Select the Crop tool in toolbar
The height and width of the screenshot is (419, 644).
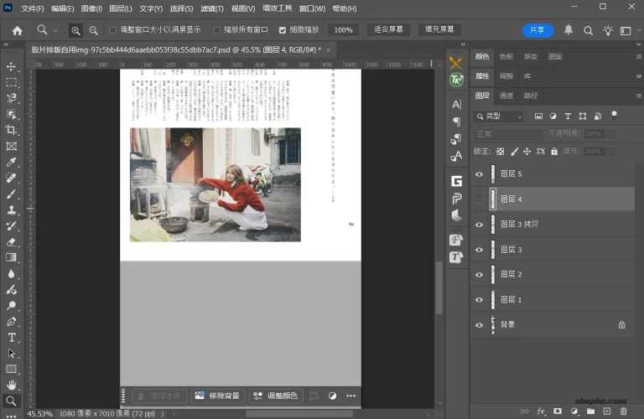coord(12,130)
